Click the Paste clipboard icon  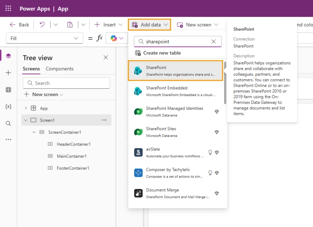click(x=70, y=25)
